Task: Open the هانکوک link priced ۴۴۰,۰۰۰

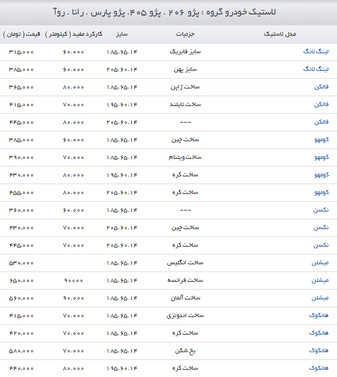Action: pos(319,368)
